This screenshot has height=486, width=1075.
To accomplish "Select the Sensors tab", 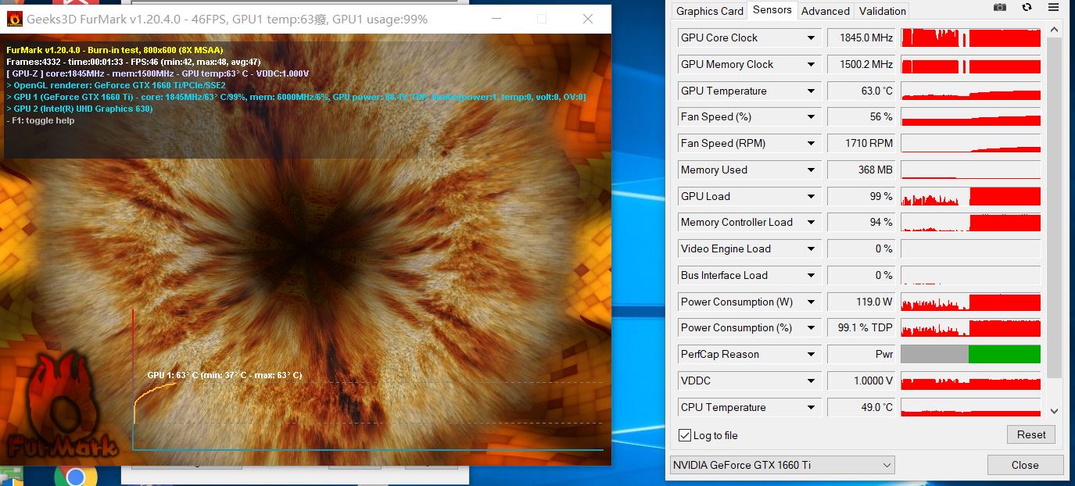I will click(x=772, y=10).
